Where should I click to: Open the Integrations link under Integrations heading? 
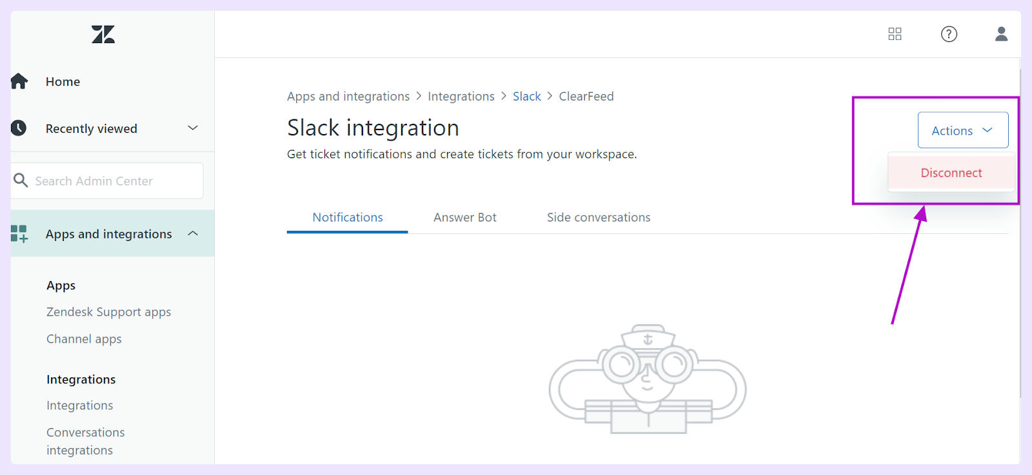point(80,405)
